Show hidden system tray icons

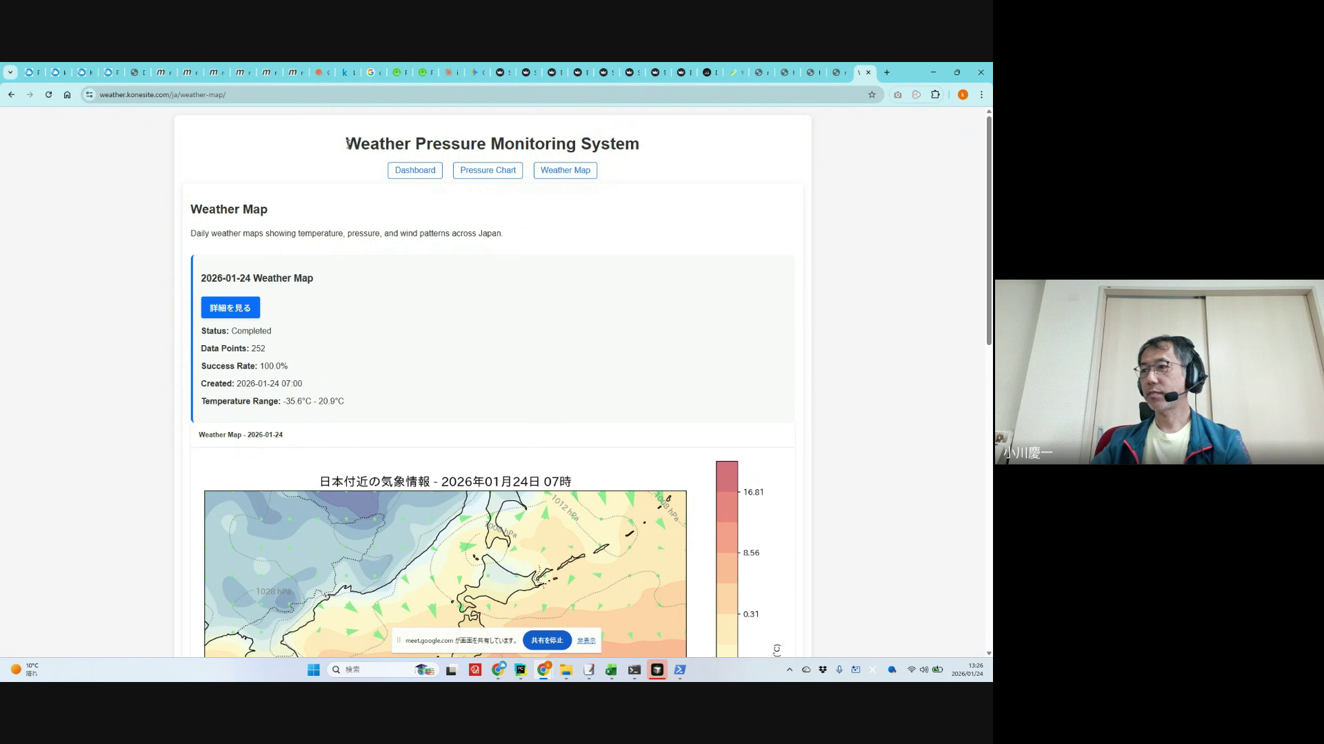(790, 670)
